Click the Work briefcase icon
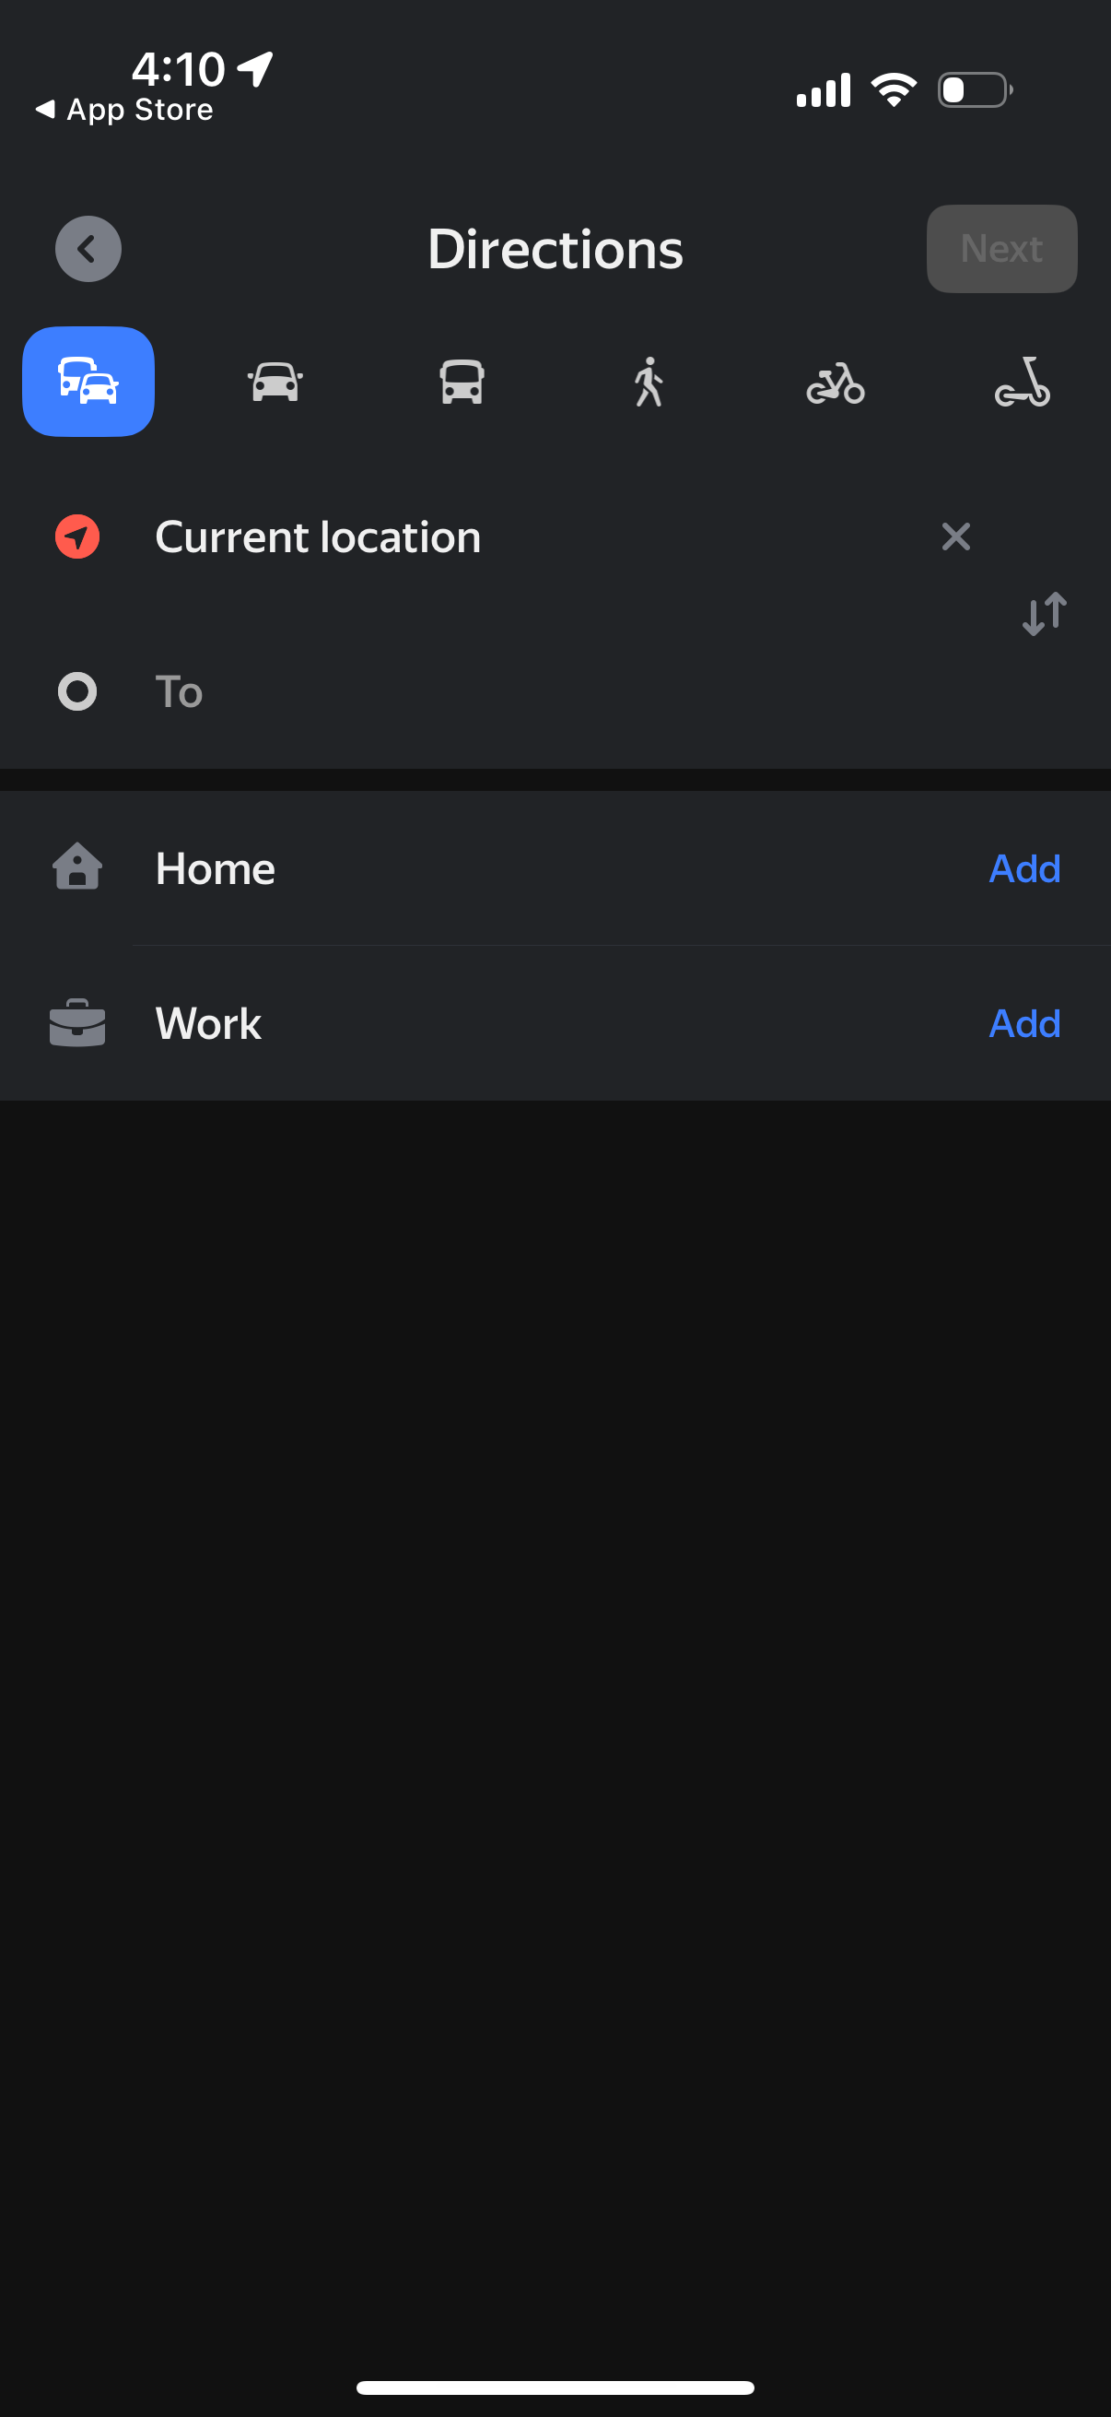This screenshot has width=1111, height=2417. [x=76, y=1022]
